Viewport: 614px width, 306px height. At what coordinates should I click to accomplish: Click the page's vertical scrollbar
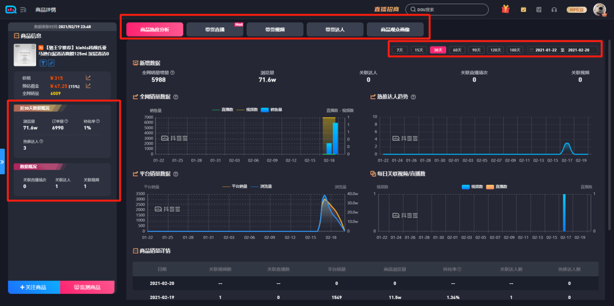(610, 117)
